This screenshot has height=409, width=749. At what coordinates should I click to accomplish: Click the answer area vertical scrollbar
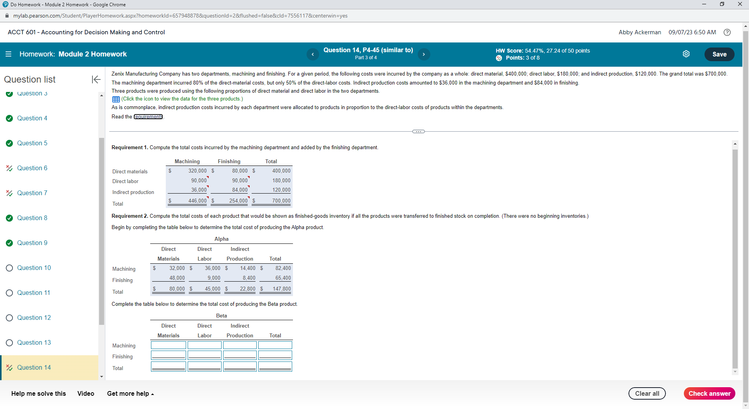coord(735,259)
